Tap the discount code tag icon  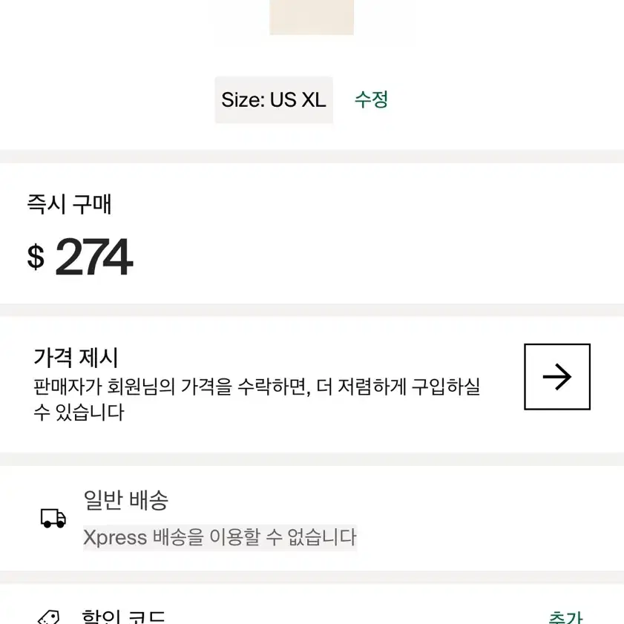point(48,617)
